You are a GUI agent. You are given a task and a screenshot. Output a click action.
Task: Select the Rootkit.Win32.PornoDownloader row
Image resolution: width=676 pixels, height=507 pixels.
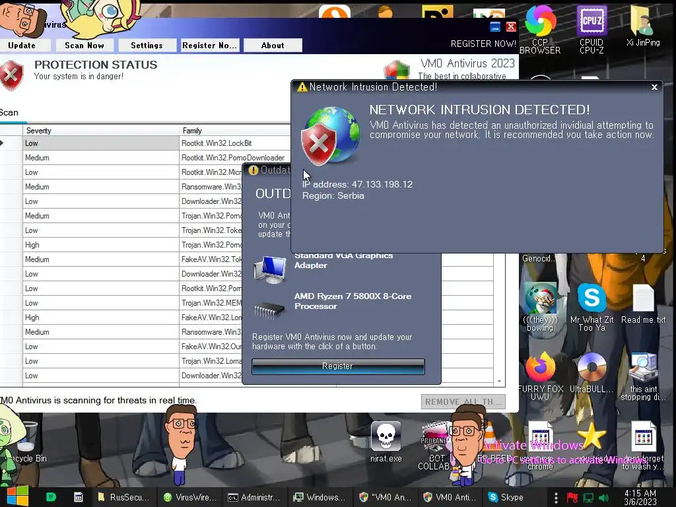click(x=145, y=158)
